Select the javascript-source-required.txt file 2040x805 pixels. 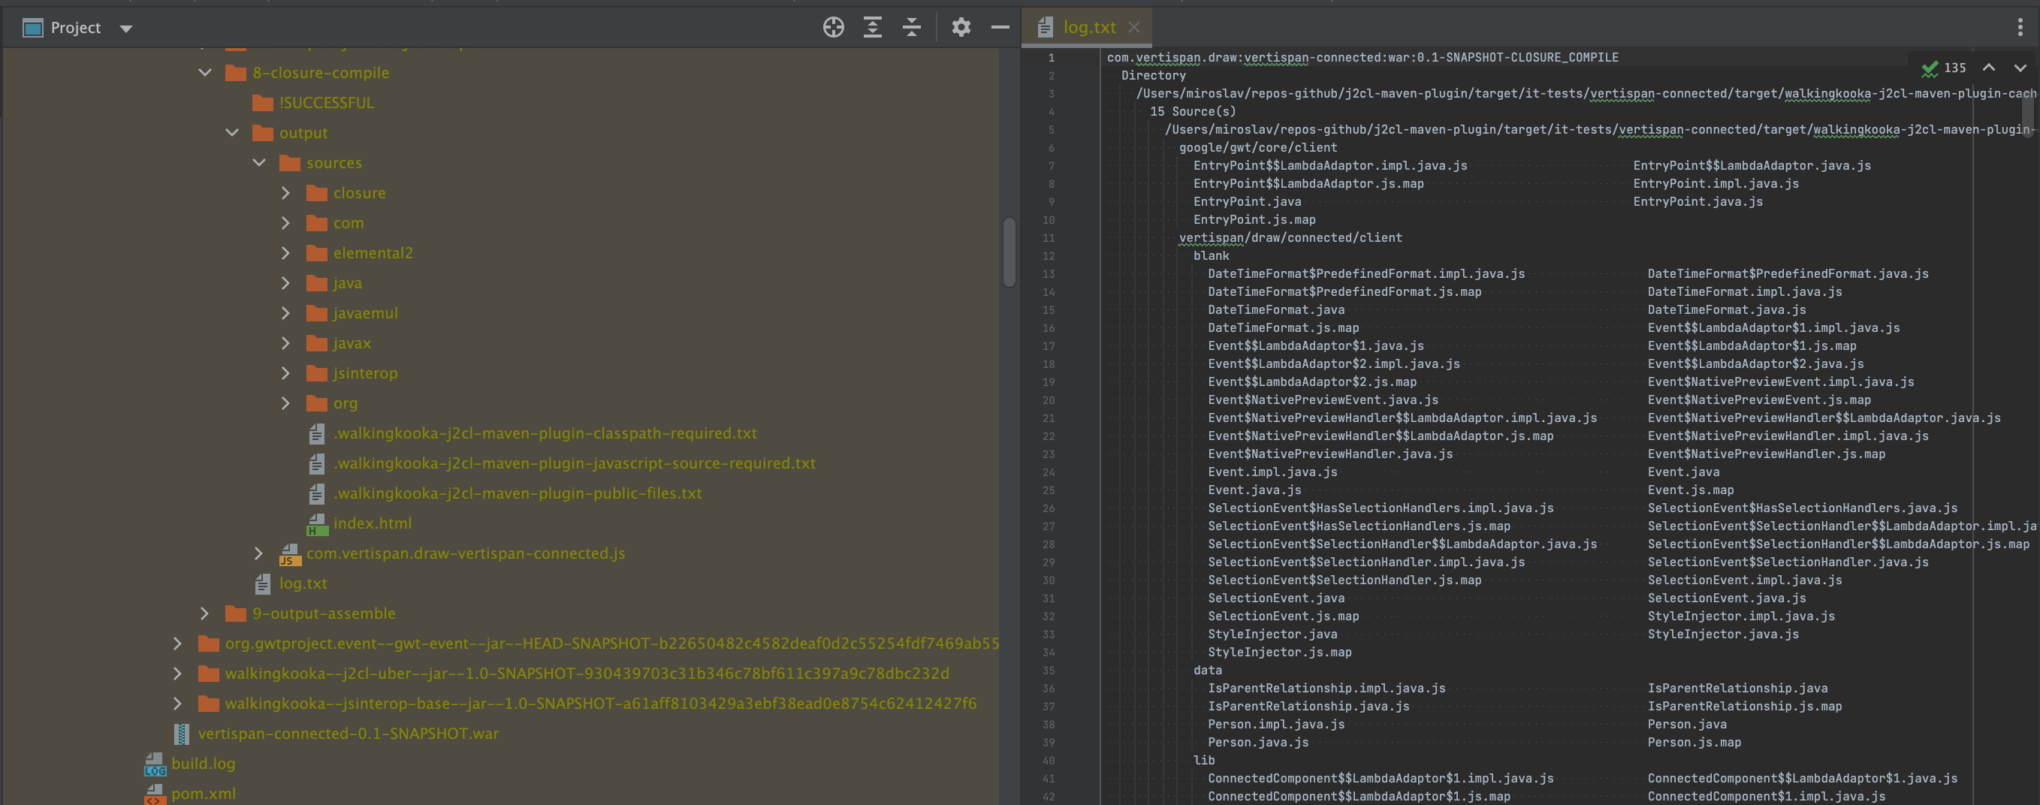tap(574, 464)
